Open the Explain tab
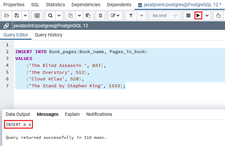The image size is (225, 146). tap(72, 114)
